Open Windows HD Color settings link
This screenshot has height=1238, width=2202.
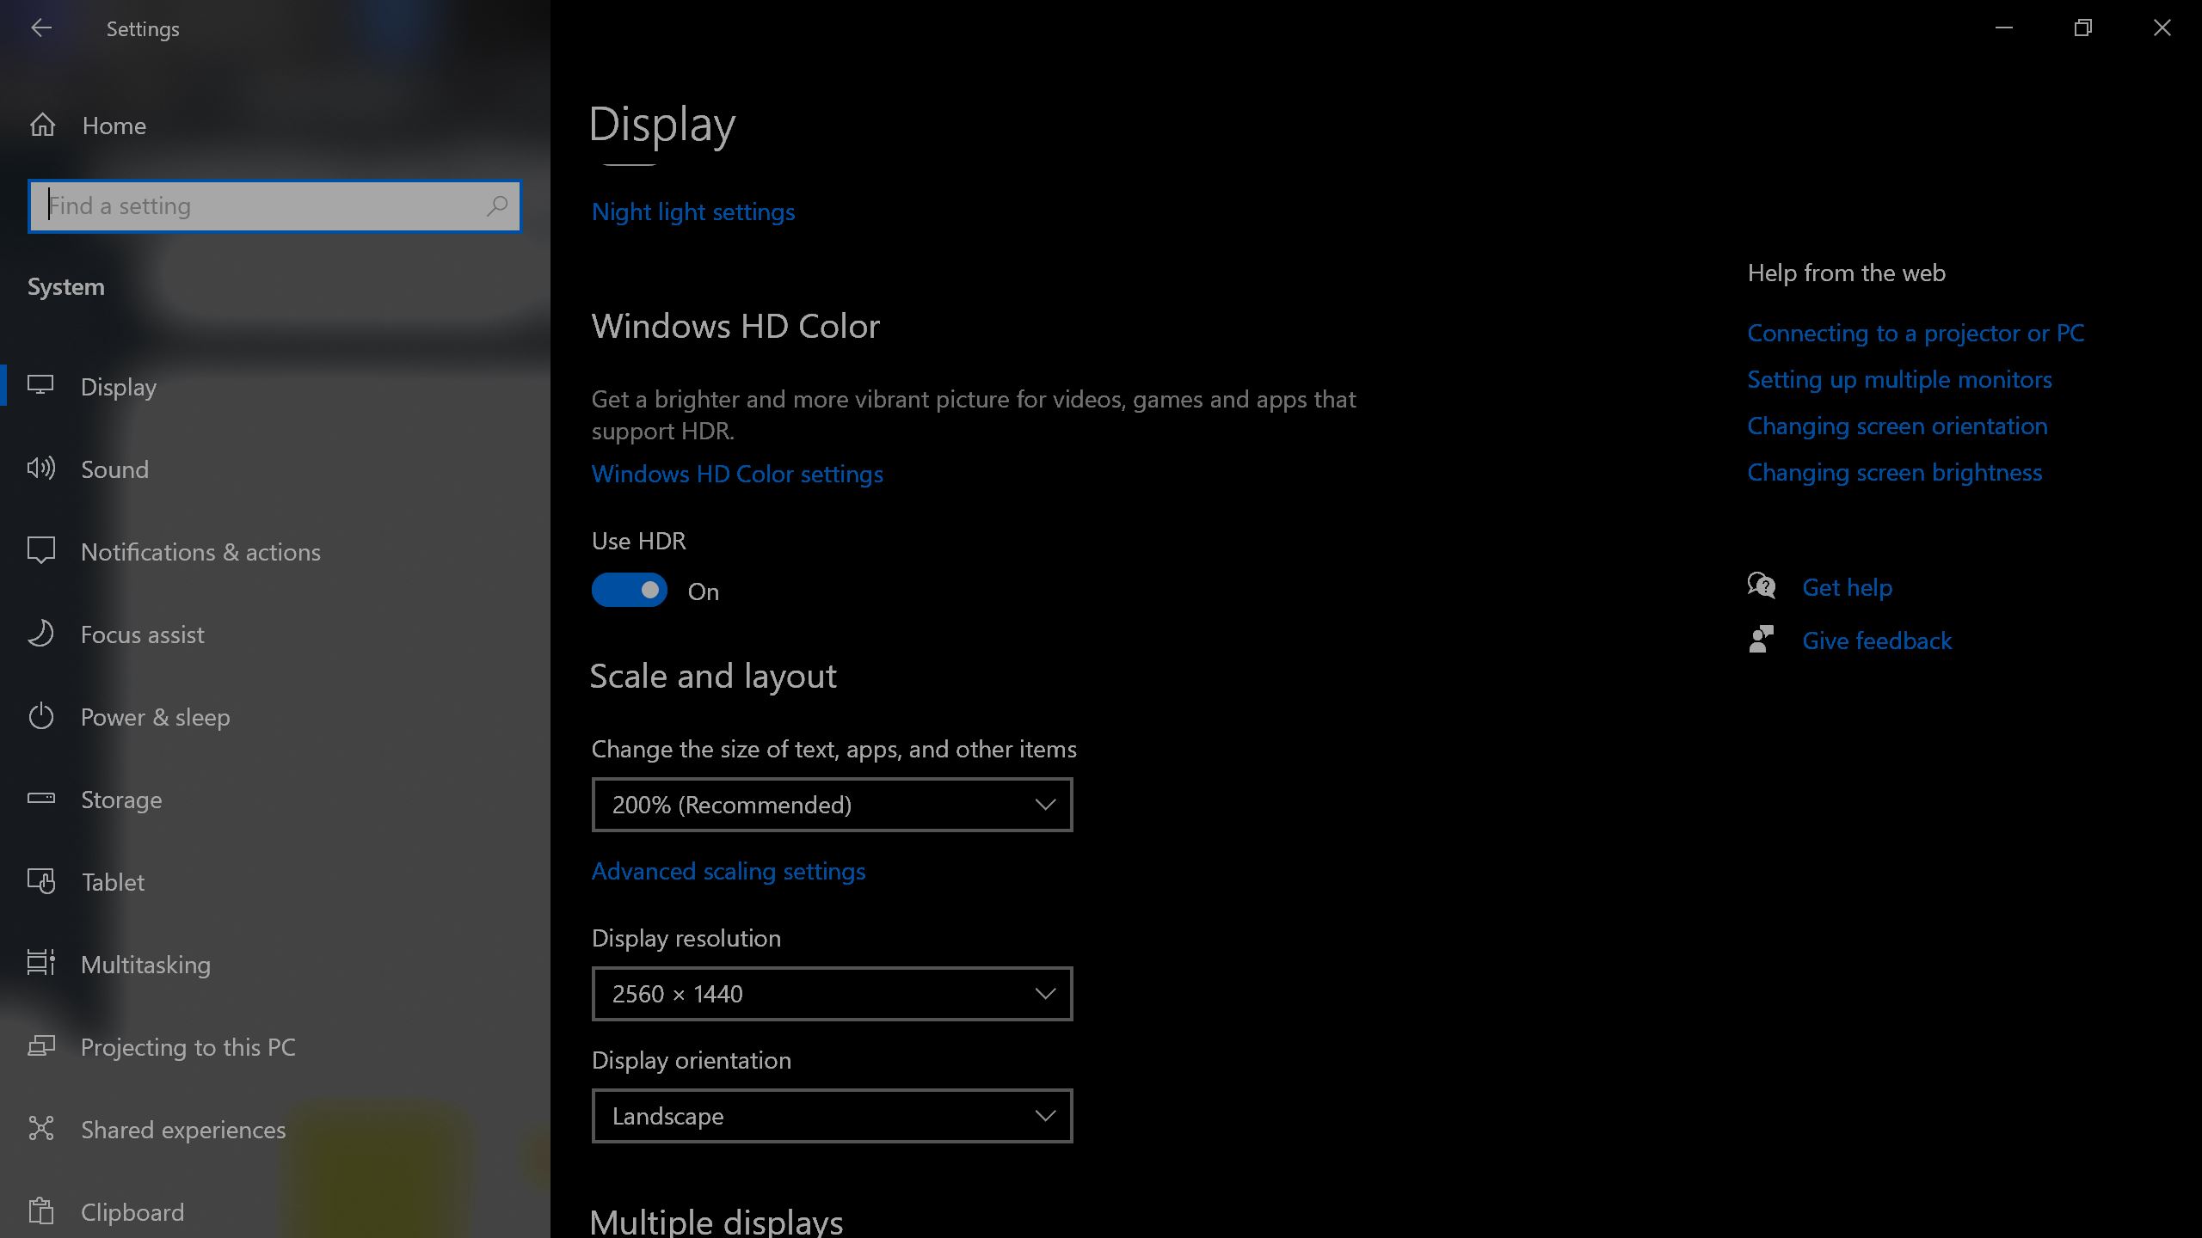(736, 473)
